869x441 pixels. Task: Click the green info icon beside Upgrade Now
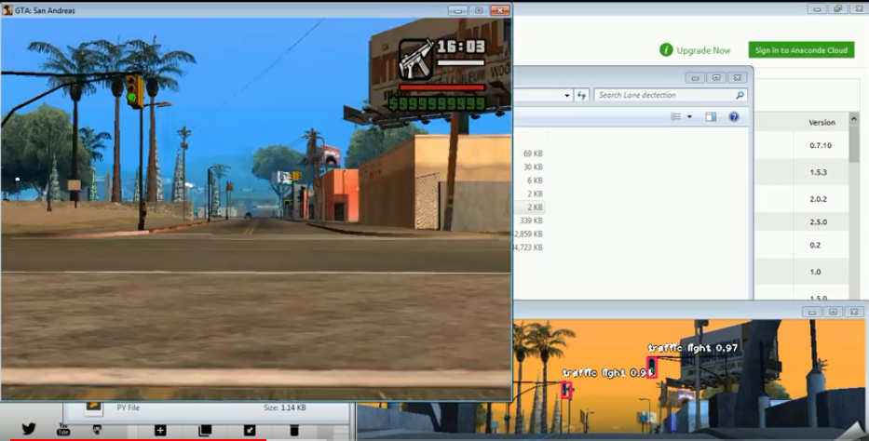[x=666, y=50]
